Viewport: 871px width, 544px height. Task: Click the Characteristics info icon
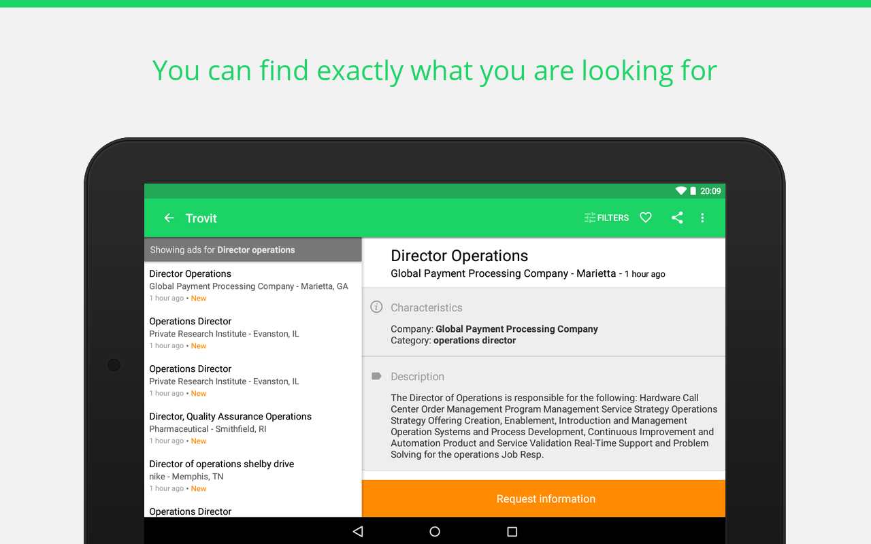(376, 307)
